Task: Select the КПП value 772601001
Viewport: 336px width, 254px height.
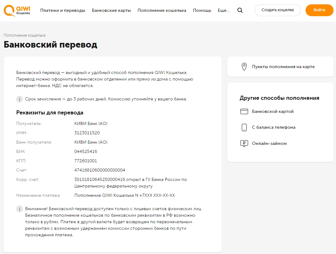Action: 85,161
